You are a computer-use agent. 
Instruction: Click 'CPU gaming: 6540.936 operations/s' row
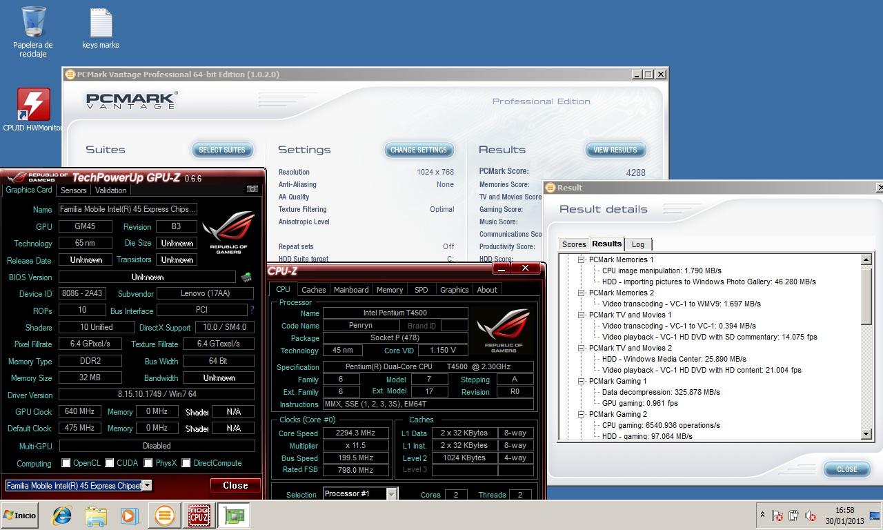coord(661,425)
